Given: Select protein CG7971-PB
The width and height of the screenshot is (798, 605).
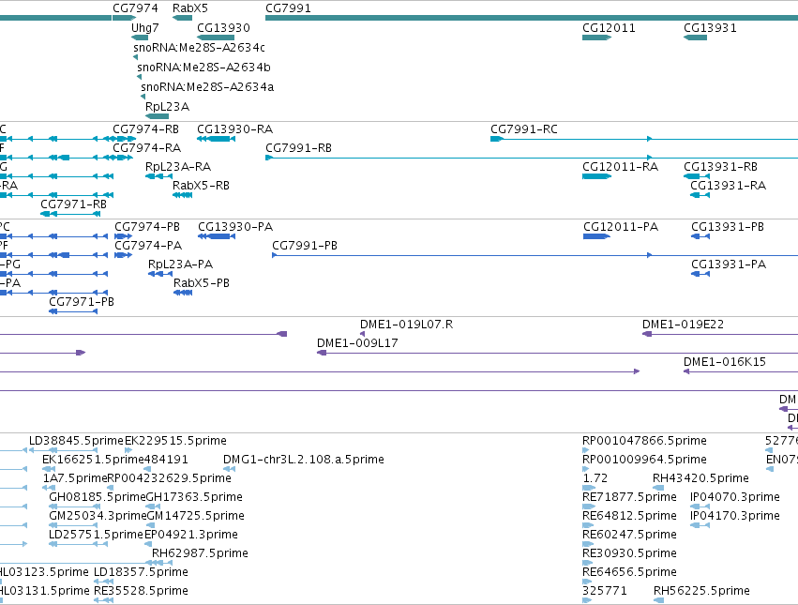Looking at the screenshot, I should click(82, 302).
